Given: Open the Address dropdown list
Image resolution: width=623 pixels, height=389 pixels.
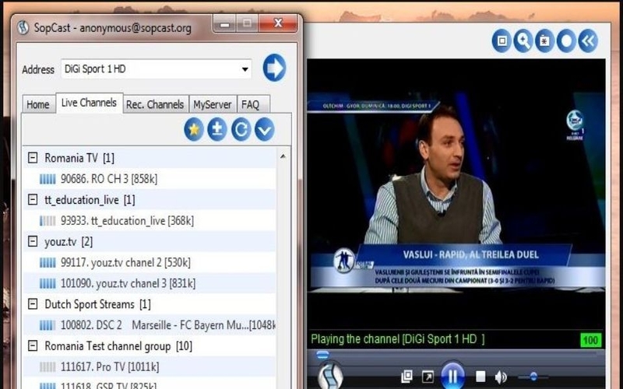Looking at the screenshot, I should coord(245,69).
